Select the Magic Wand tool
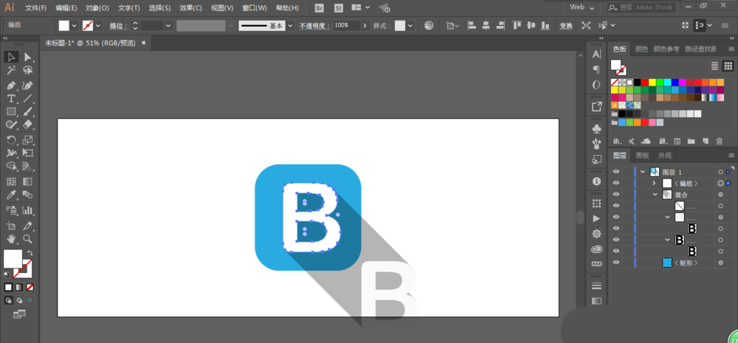This screenshot has height=343, width=738. [11, 71]
